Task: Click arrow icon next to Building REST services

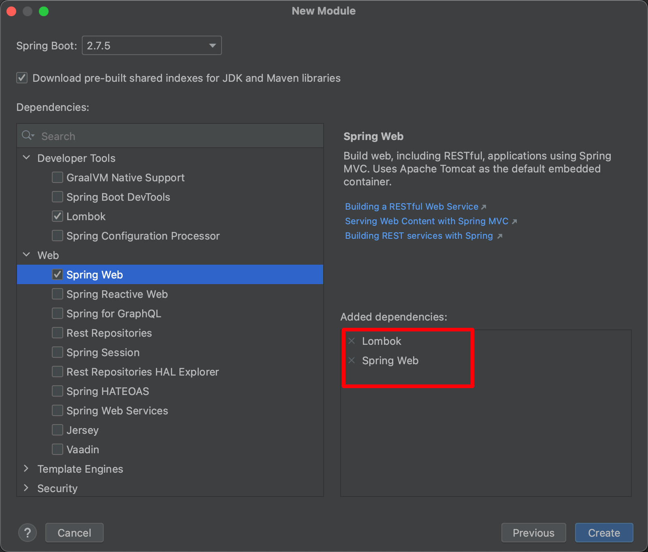Action: pyautogui.click(x=500, y=236)
